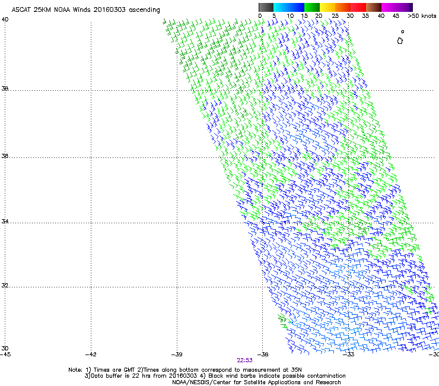Viewport: 439px width, 386px height.
Task: Click the '-33' longitude axis label
Action: tap(349, 355)
